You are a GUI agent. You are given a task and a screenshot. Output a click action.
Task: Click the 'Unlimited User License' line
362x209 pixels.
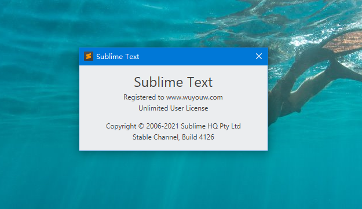click(173, 108)
